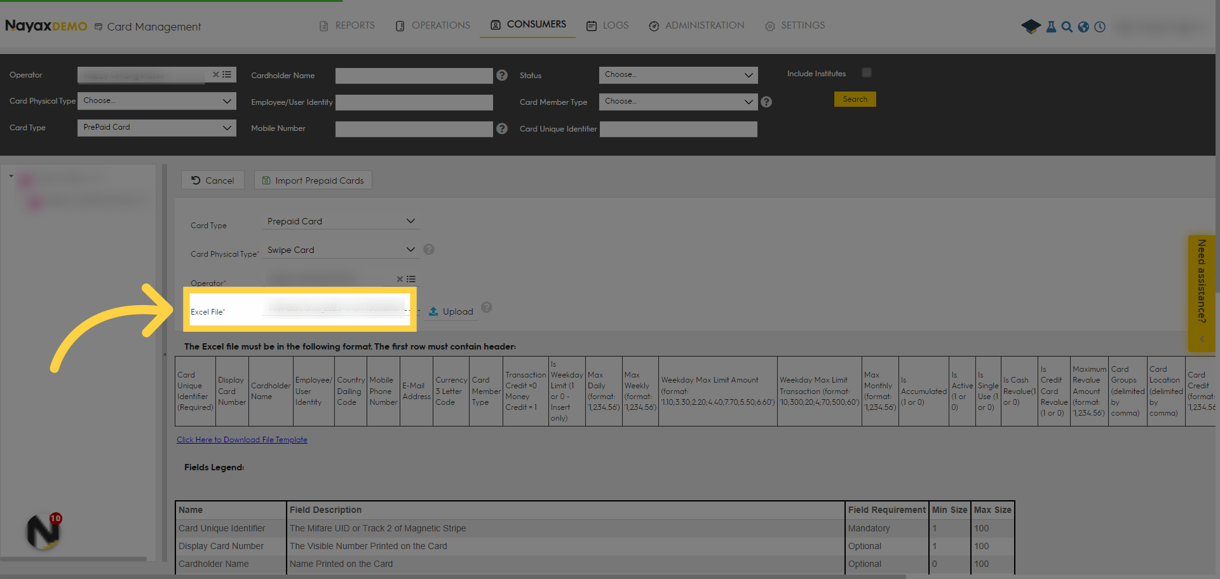Image resolution: width=1220 pixels, height=579 pixels.
Task: Open the OPERATIONS menu
Action: click(433, 25)
